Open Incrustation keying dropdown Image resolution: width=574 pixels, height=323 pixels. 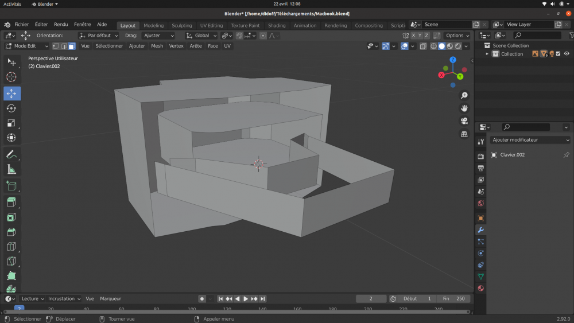[64, 299]
